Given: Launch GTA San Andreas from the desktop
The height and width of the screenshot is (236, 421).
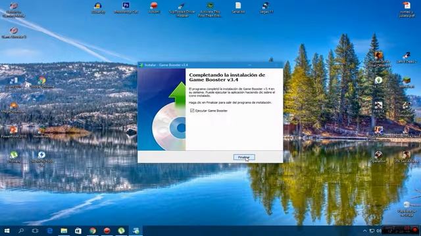Looking at the screenshot, I should tap(407, 157).
